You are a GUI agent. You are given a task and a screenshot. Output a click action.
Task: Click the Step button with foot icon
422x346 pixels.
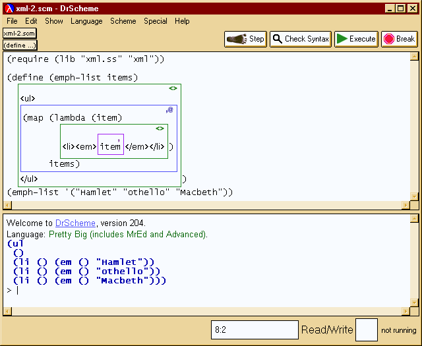tap(245, 39)
